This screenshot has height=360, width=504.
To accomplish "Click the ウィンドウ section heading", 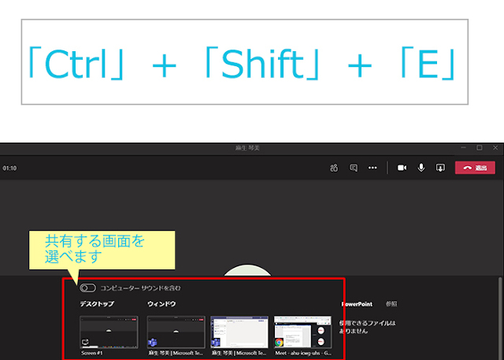I will coord(161,304).
